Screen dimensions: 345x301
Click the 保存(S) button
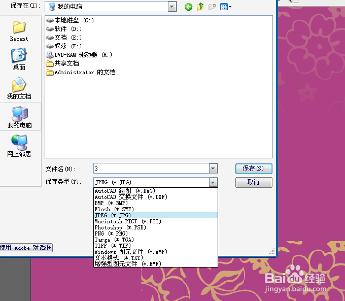[254, 169]
